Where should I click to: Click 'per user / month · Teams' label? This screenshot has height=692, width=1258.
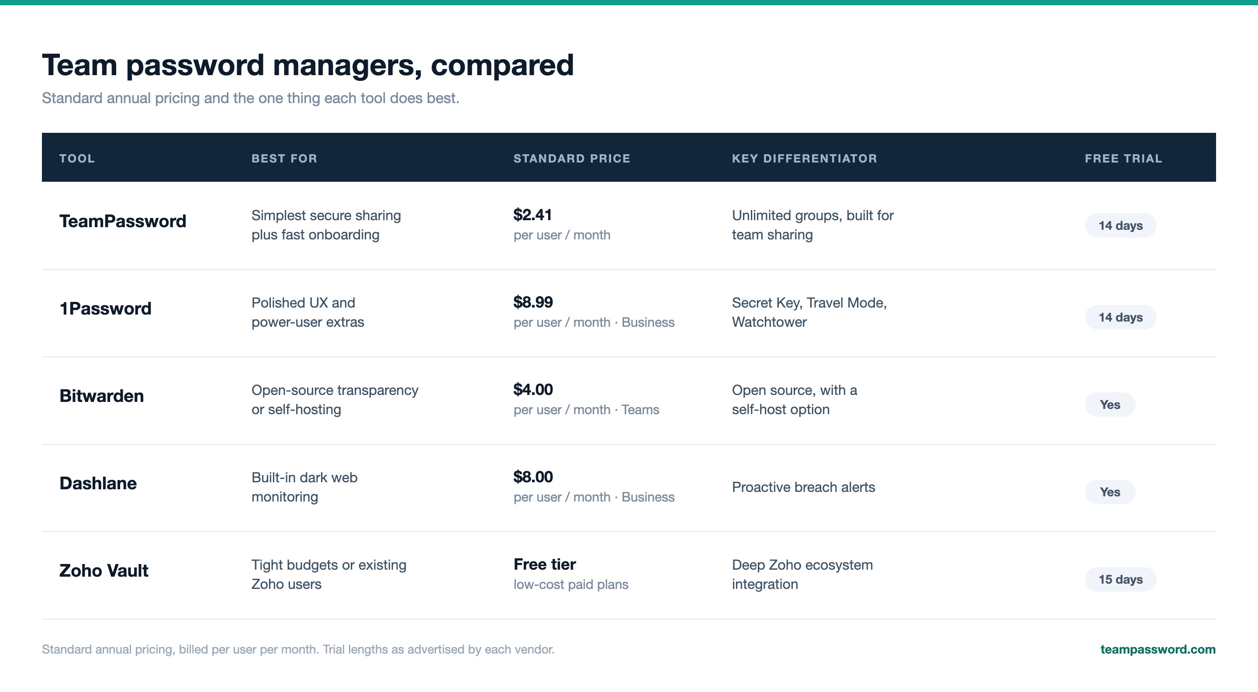click(586, 410)
